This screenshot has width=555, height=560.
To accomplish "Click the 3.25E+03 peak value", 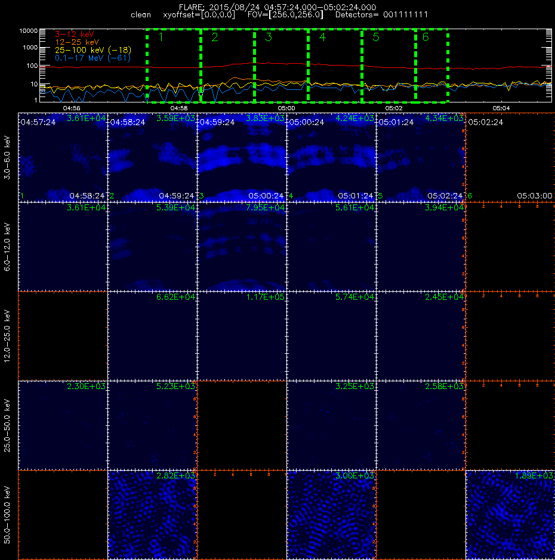I will tap(354, 386).
